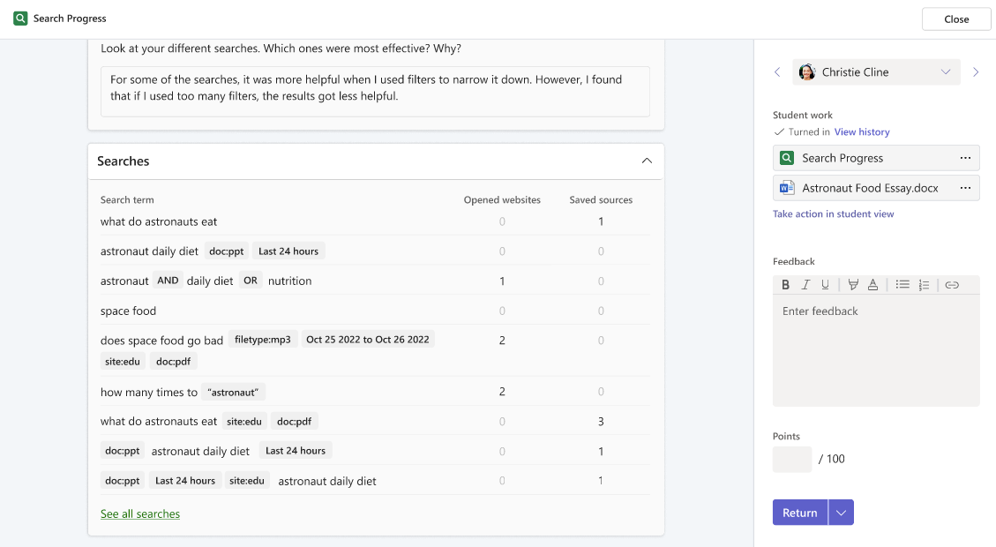This screenshot has width=996, height=547.
Task: Apply underline formatting for feedback text
Action: [824, 284]
